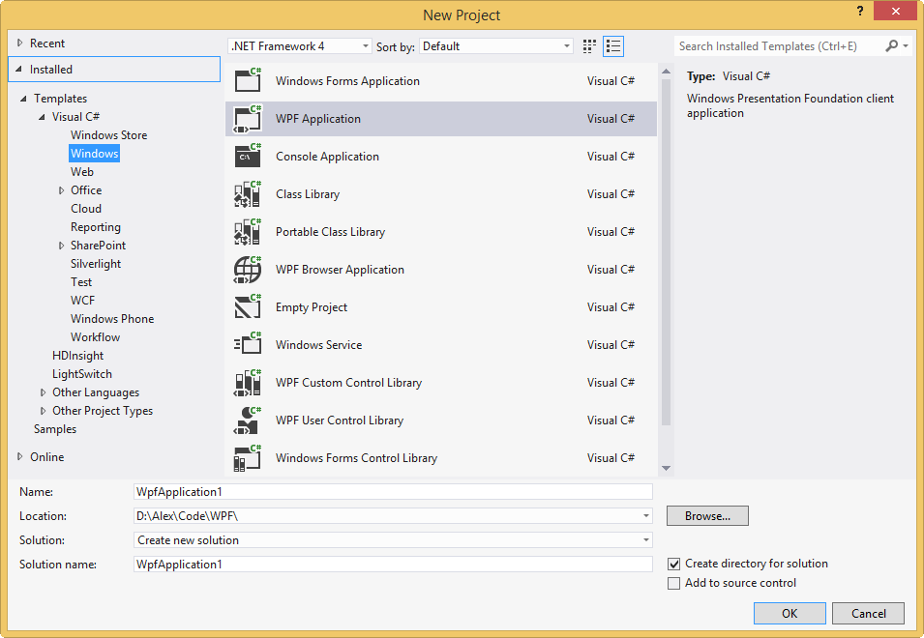This screenshot has width=924, height=638.
Task: Uncheck Create directory for solution
Action: pyautogui.click(x=673, y=564)
